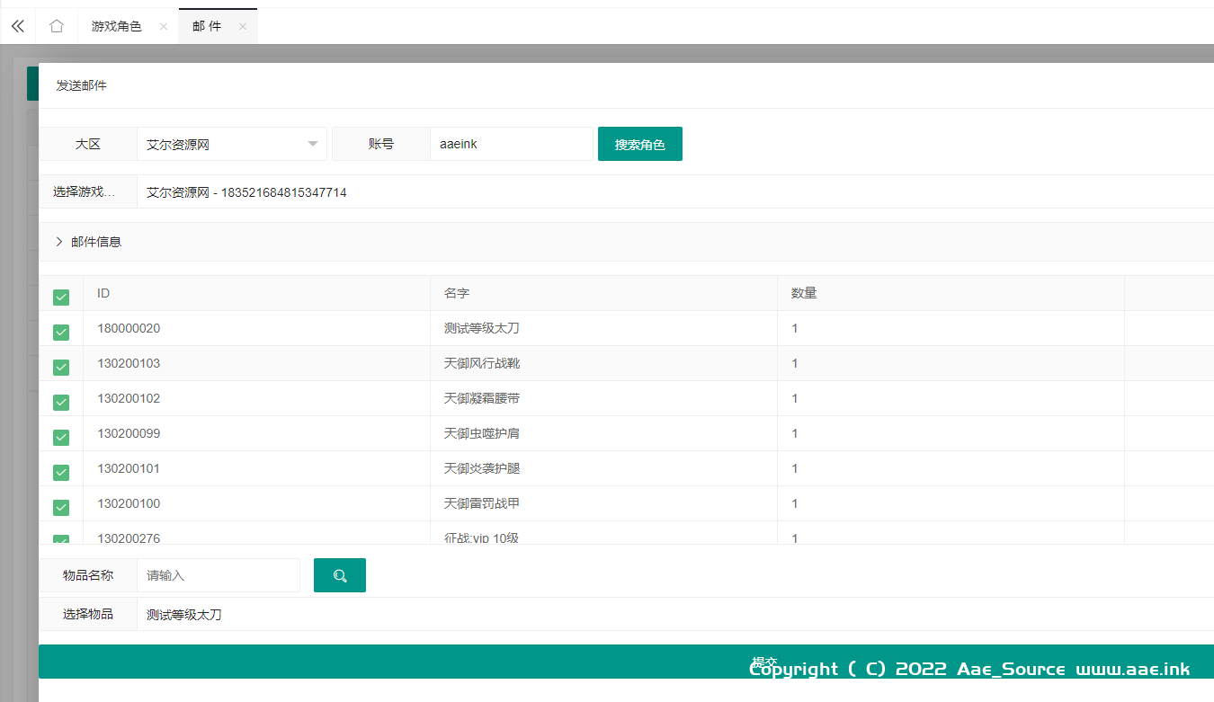Click the magnifier icon next to 物品名称

339,575
